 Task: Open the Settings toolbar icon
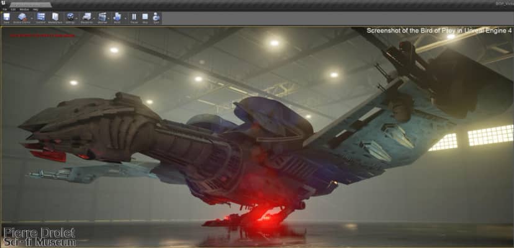(70, 17)
